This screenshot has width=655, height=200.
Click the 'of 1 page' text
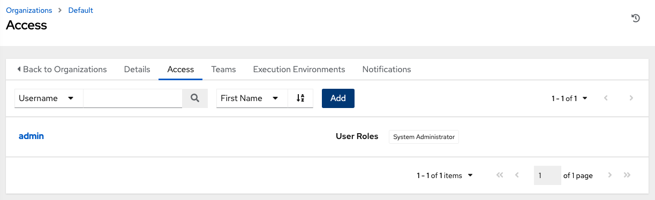(x=578, y=175)
